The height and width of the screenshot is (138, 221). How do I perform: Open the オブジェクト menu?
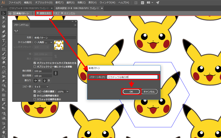(44, 2)
